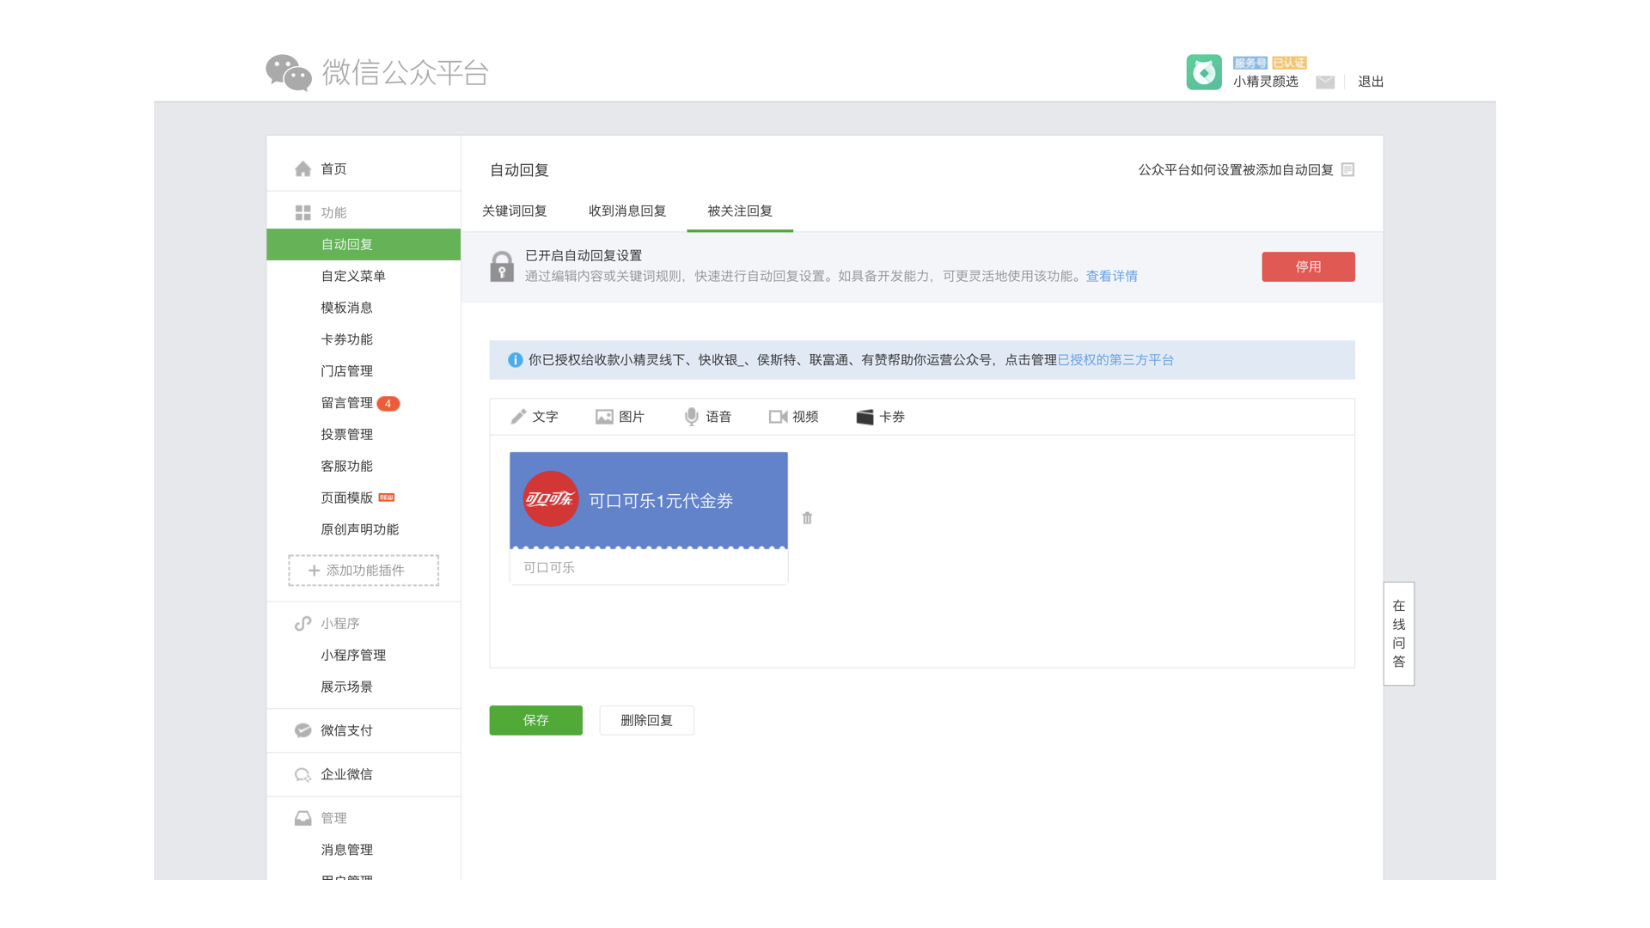The width and height of the screenshot is (1650, 928).
Task: Select the 语音 microphone icon
Action: (x=691, y=417)
